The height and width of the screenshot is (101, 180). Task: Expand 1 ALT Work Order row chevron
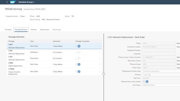click(100, 46)
